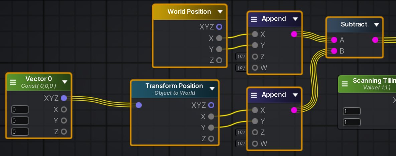Click the top Append node magenta output port
Image resolution: width=396 pixels, height=156 pixels.
(x=294, y=34)
